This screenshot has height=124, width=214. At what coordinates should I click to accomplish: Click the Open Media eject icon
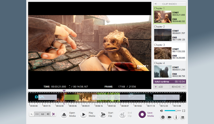pyautogui.click(x=64, y=115)
